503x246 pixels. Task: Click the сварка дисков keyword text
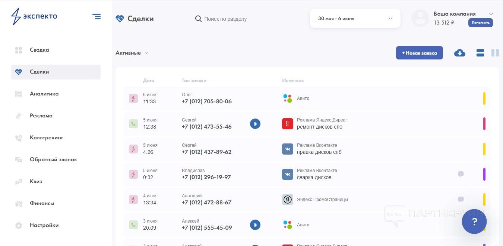[314, 177]
